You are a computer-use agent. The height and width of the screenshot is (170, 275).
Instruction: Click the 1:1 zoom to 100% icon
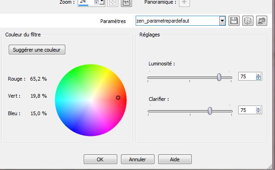pyautogui.click(x=126, y=3)
